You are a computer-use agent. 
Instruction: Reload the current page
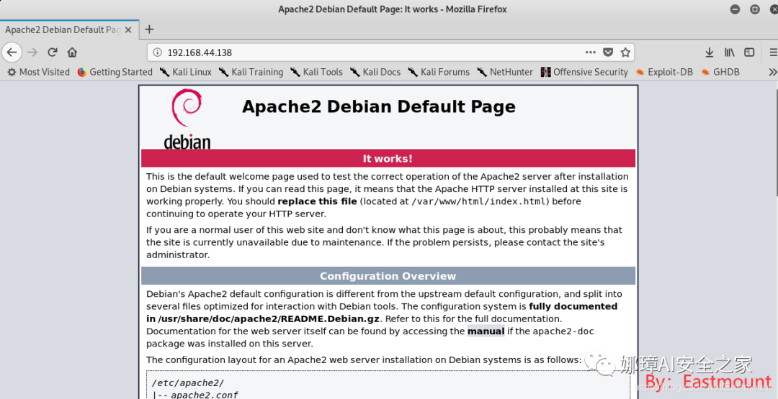53,52
